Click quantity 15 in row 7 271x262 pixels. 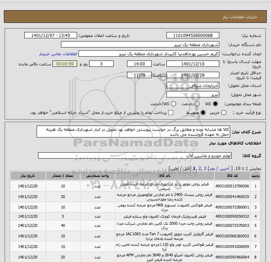(63, 247)
